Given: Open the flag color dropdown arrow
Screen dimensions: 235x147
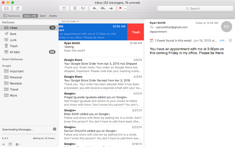Looking at the screenshot, I should click(x=125, y=8).
